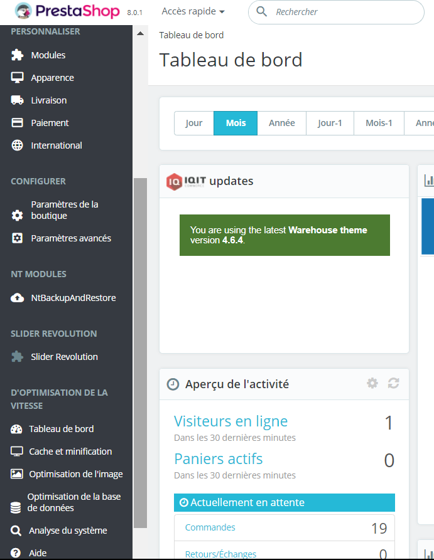
Task: Click the Slider Revolution puzzle icon
Action: (x=17, y=356)
